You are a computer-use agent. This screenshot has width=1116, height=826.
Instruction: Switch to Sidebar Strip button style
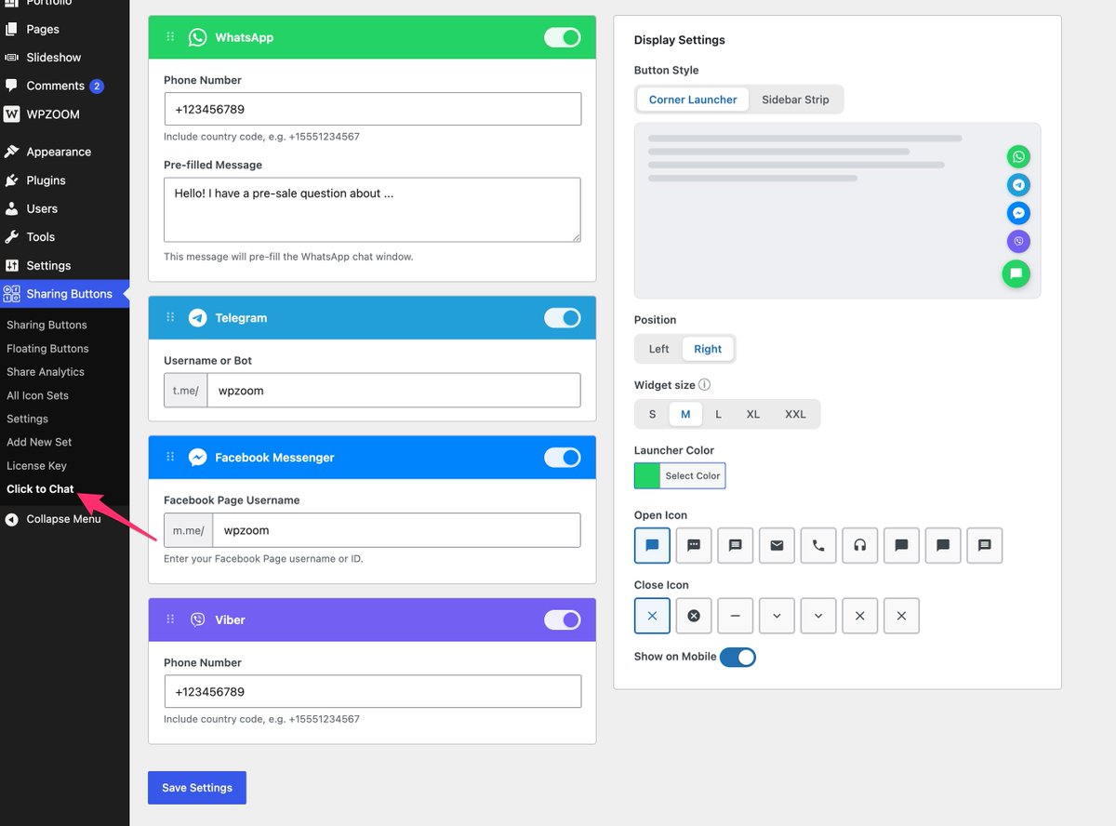795,100
